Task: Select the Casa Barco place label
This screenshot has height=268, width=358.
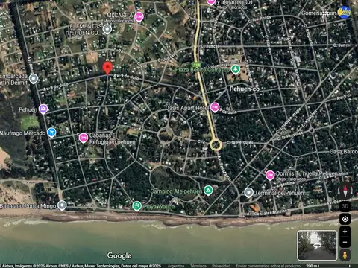Action: [x=344, y=152]
